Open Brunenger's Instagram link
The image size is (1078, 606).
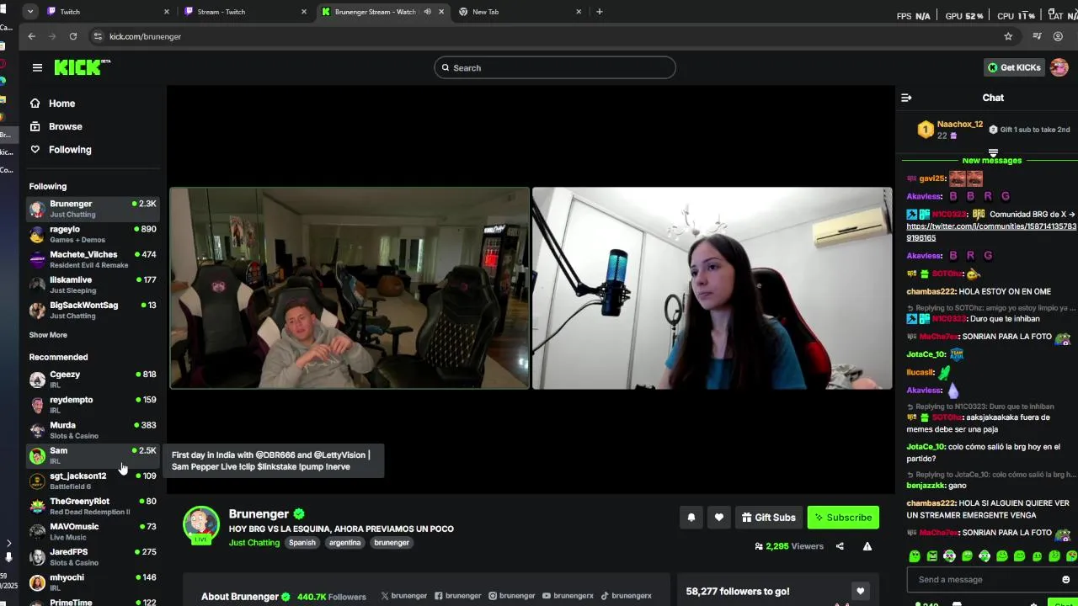[511, 596]
